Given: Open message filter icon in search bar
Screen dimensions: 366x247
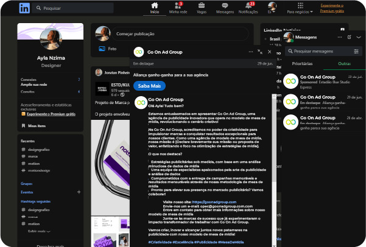Looking at the screenshot, I should (x=356, y=51).
